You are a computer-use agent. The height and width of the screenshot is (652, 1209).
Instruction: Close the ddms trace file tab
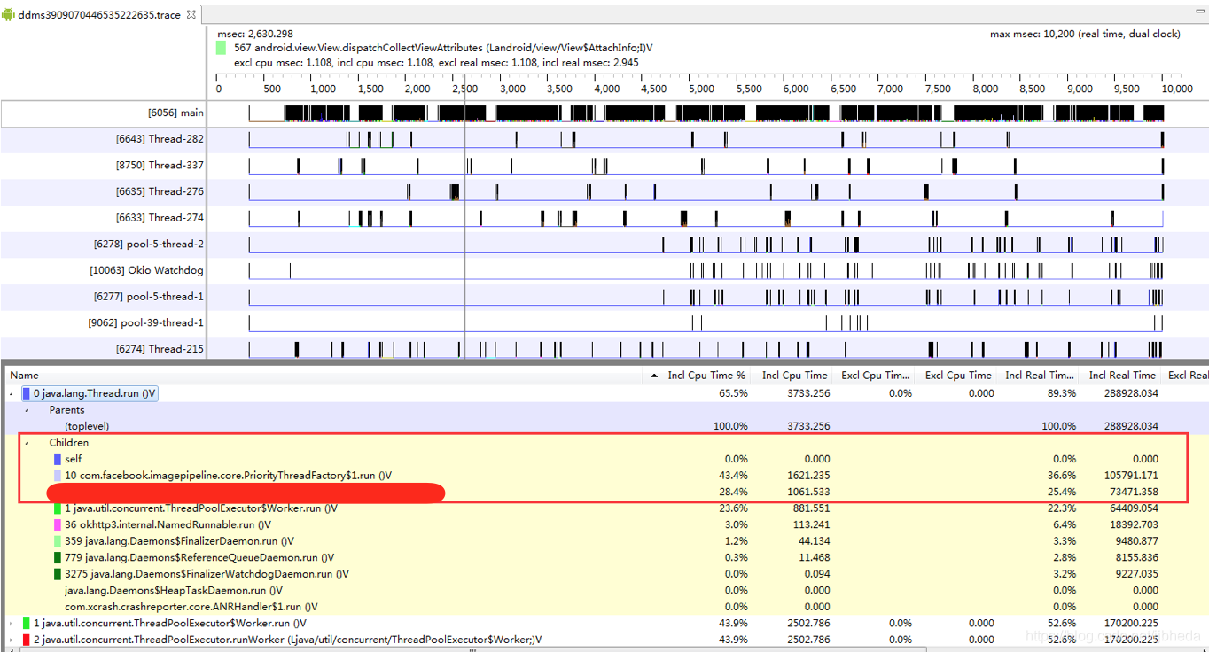point(191,15)
